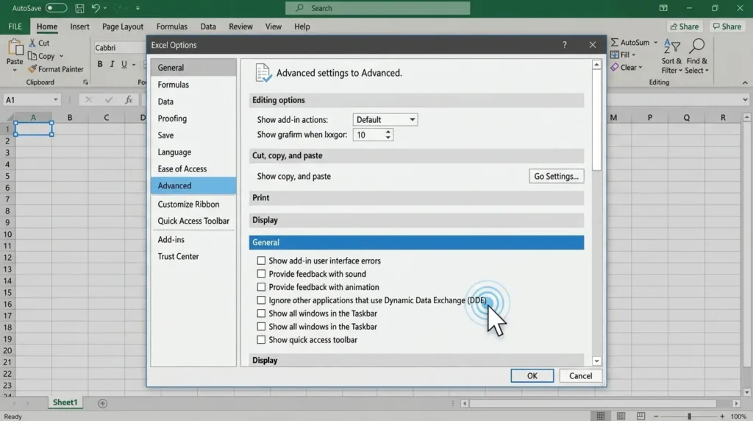Image resolution: width=753 pixels, height=421 pixels.
Task: Click the zoom slider handle
Action: 689,416
